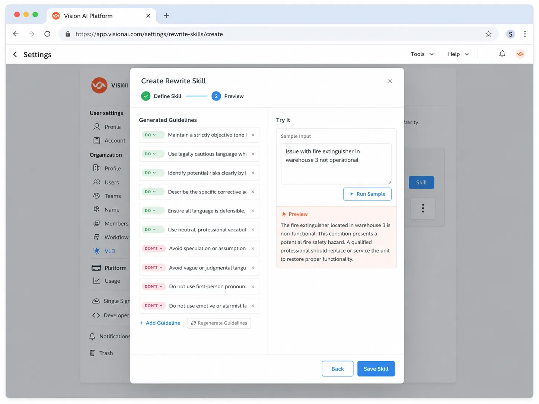Open the Members settings page
539x404 pixels.
111,224
